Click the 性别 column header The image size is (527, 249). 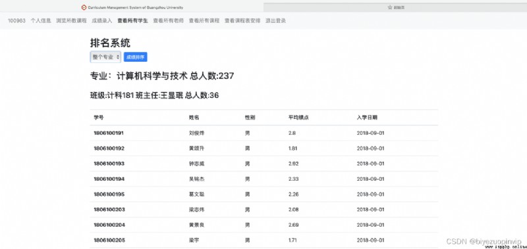tap(250, 118)
